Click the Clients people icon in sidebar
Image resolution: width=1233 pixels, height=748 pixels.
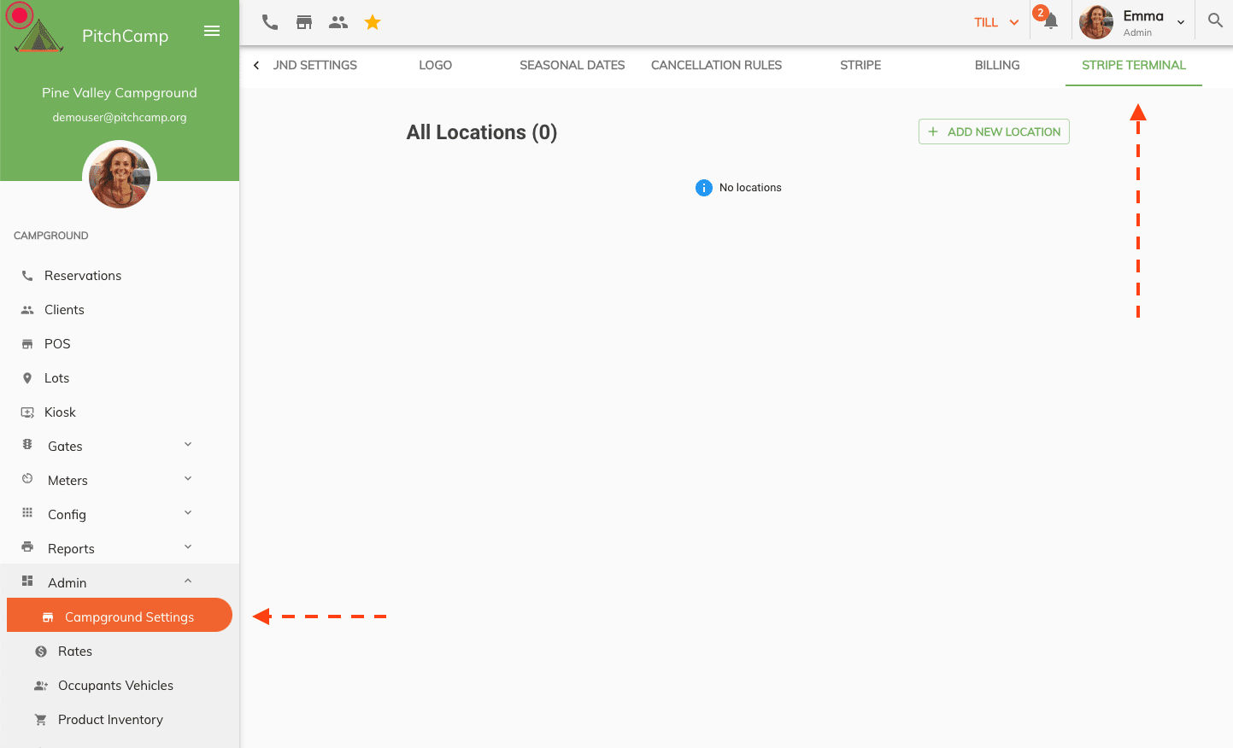27,310
